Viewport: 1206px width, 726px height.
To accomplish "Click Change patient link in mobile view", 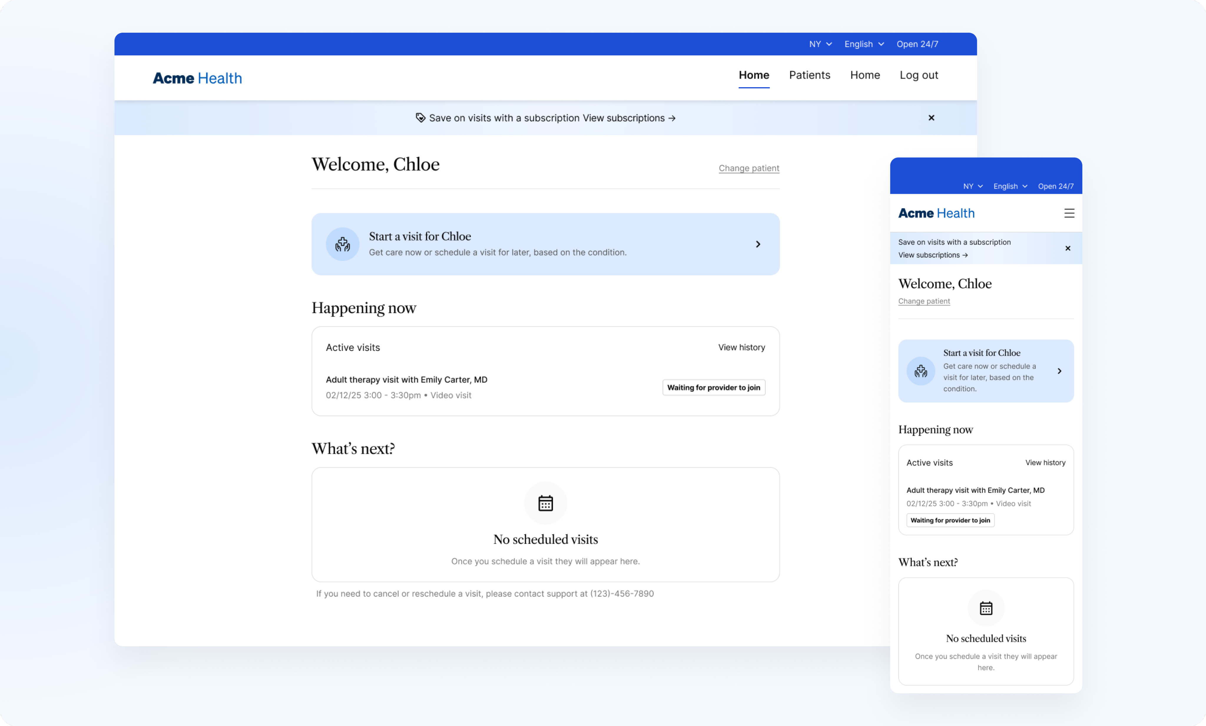I will [924, 301].
